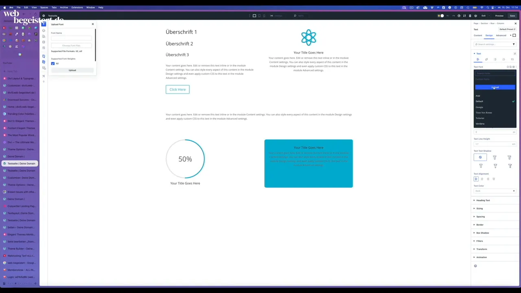
Task: Open the History menu in the menu bar
Action: [64, 7]
